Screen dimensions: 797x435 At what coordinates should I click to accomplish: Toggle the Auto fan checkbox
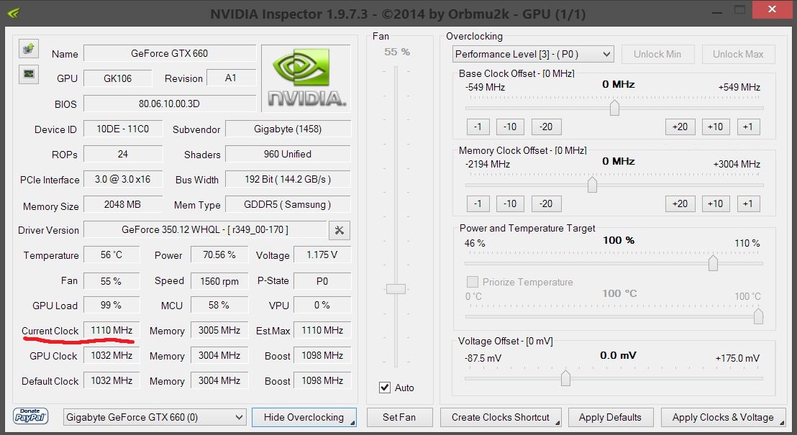coord(385,388)
